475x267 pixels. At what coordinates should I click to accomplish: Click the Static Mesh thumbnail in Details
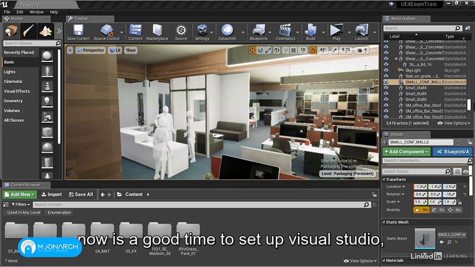[425, 238]
